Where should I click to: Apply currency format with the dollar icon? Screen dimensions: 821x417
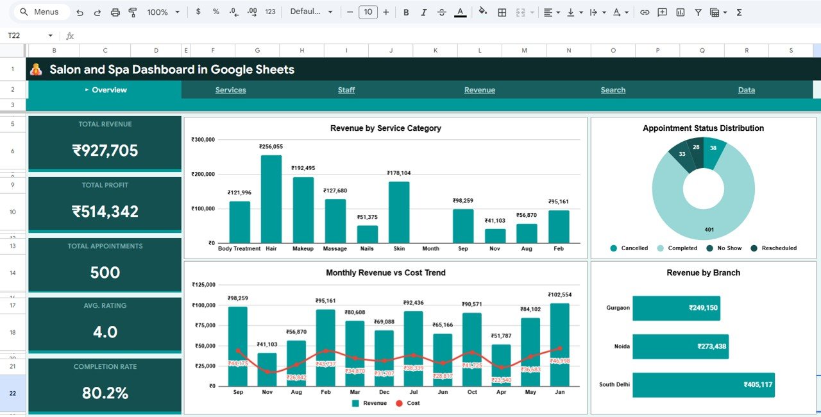click(198, 12)
